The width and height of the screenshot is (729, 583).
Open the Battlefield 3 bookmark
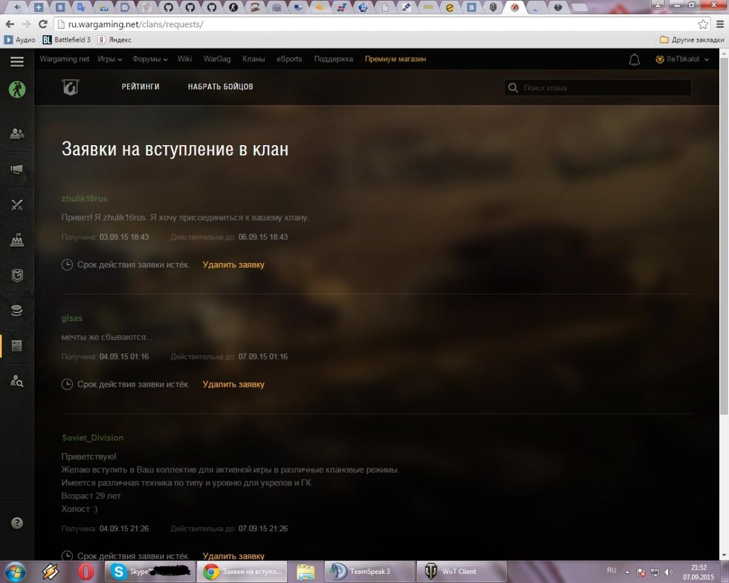click(67, 40)
